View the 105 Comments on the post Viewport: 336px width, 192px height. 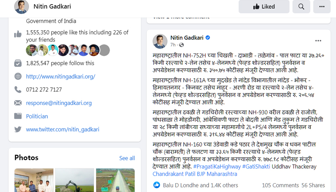point(280,185)
